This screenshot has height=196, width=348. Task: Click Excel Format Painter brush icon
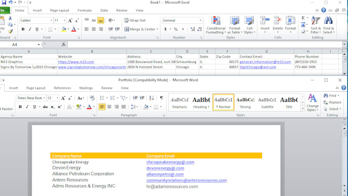point(10,31)
